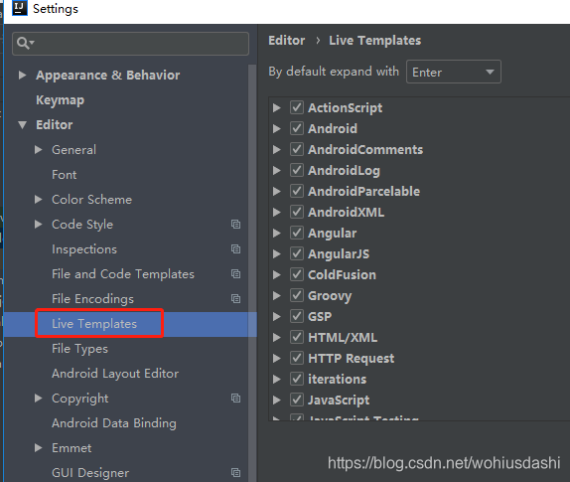This screenshot has height=482, width=570.
Task: Click inside the settings search field
Action: [x=130, y=44]
